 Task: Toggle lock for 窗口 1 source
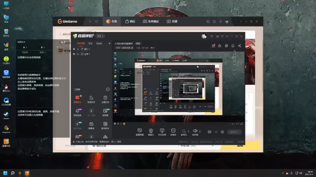(78, 49)
